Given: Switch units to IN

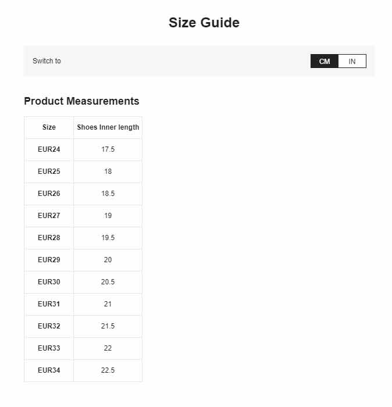Looking at the screenshot, I should pyautogui.click(x=352, y=61).
